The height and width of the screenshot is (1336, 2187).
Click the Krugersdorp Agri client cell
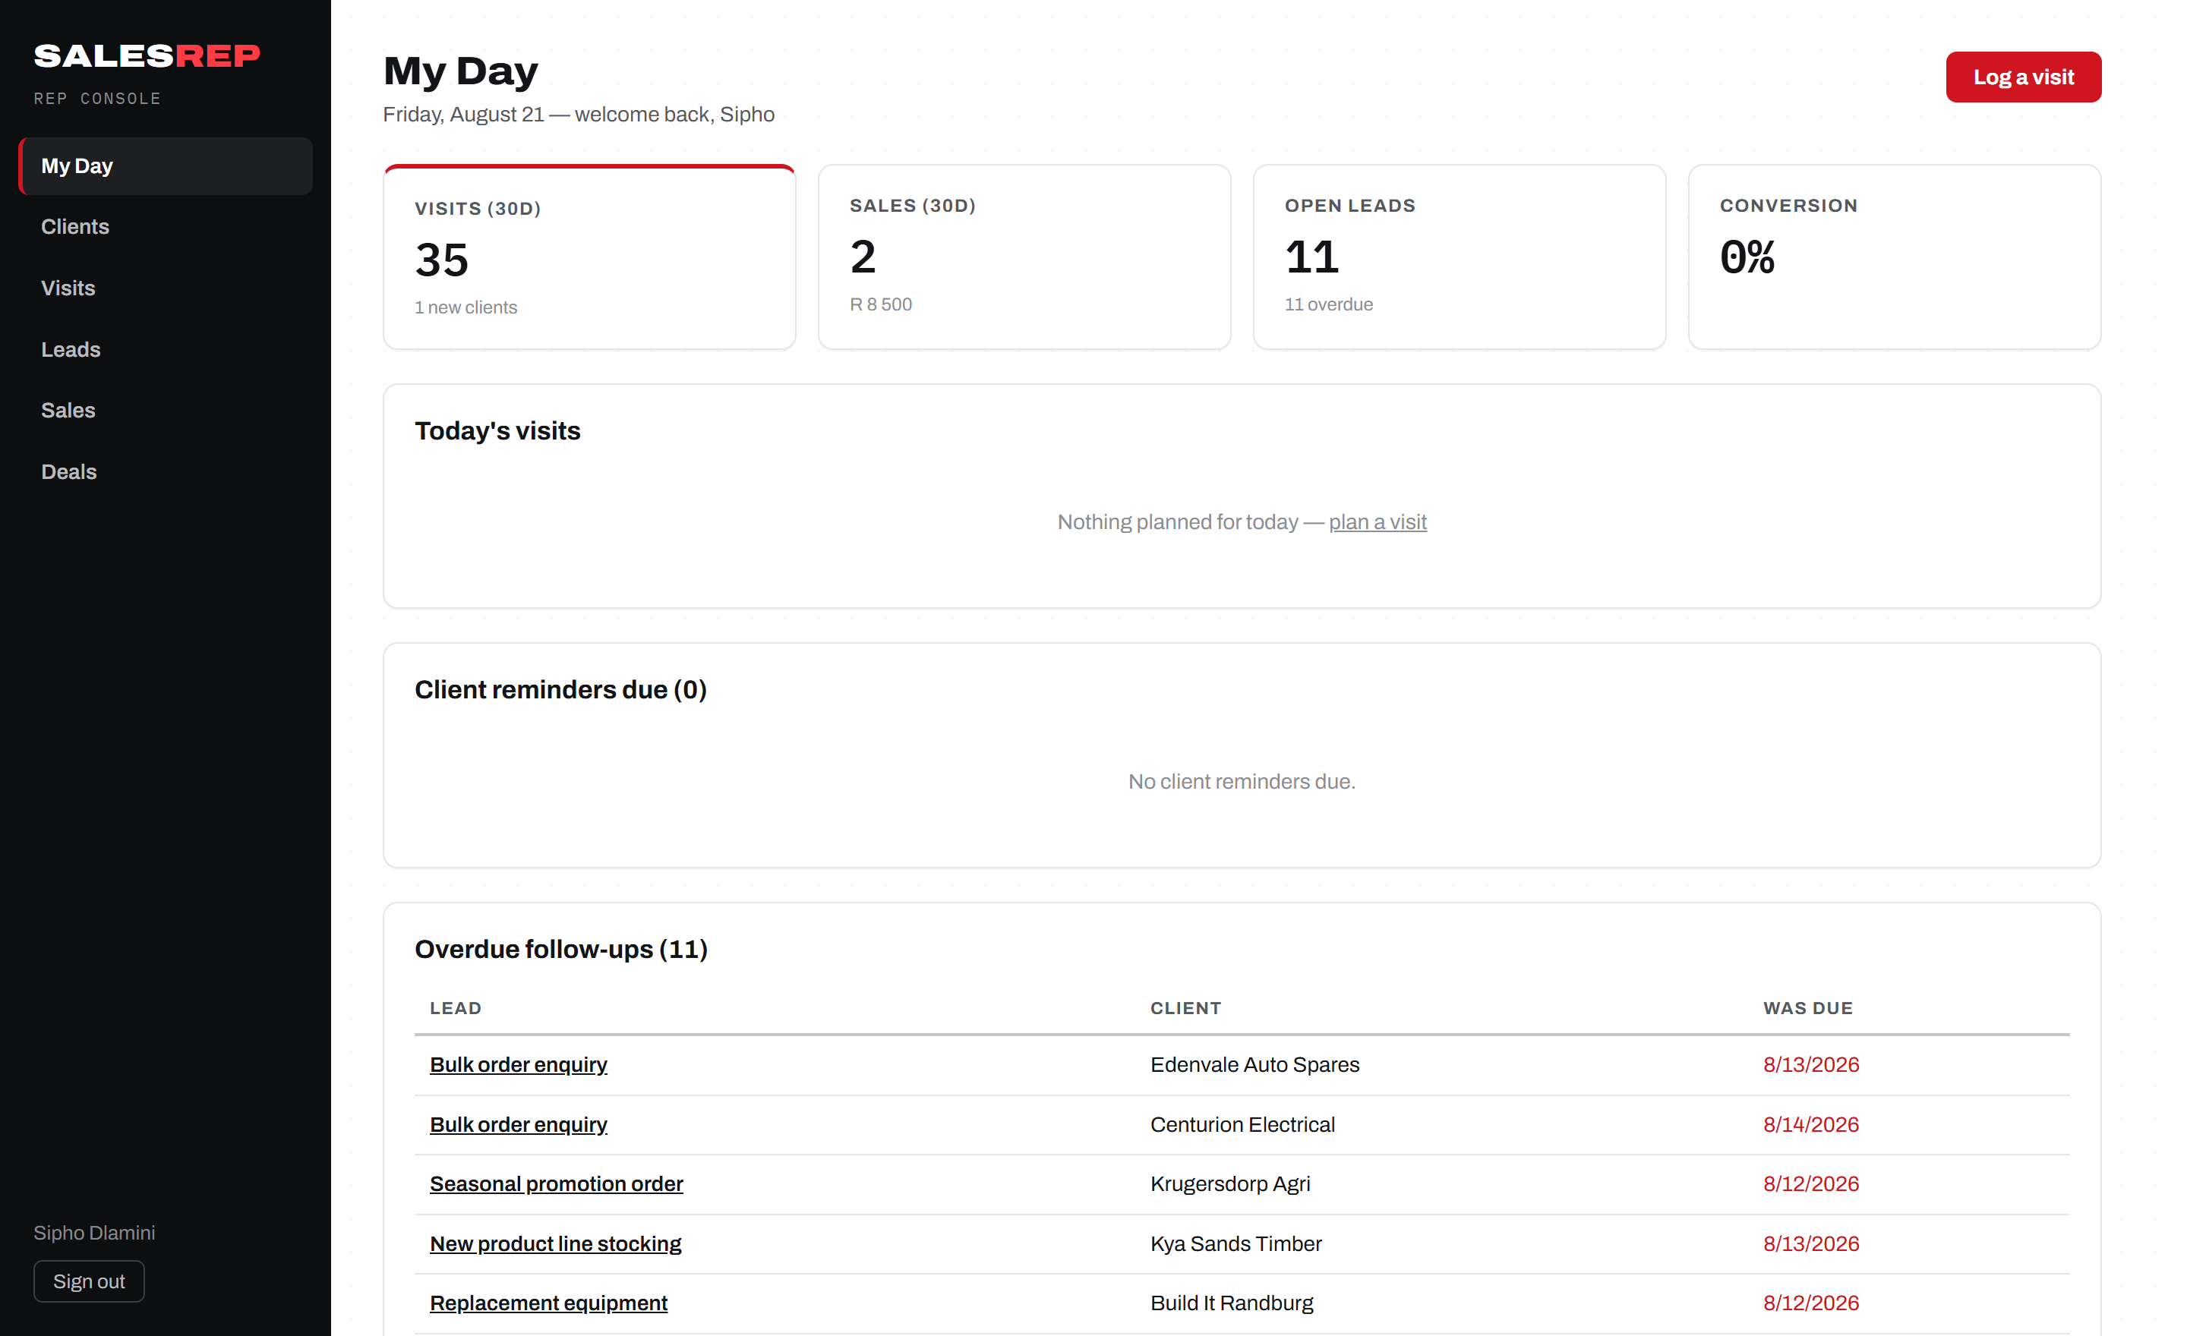click(x=1230, y=1183)
